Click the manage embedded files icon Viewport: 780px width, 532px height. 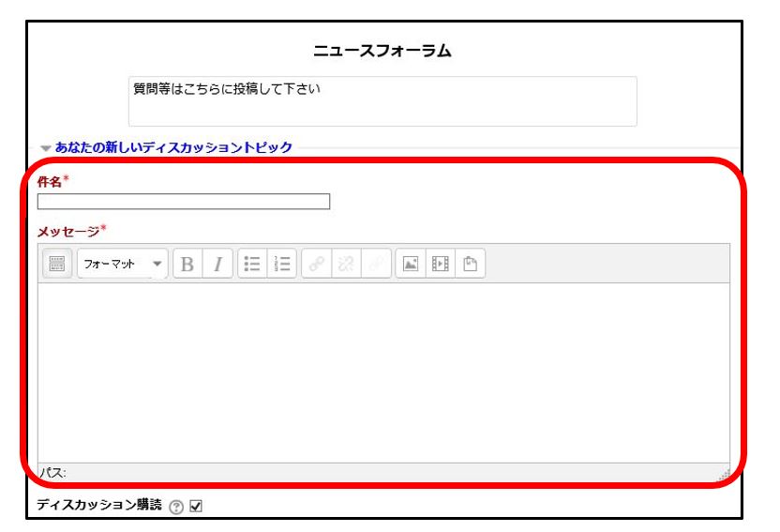pos(466,265)
